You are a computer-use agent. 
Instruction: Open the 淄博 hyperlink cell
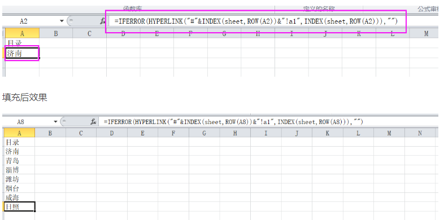pyautogui.click(x=19, y=170)
